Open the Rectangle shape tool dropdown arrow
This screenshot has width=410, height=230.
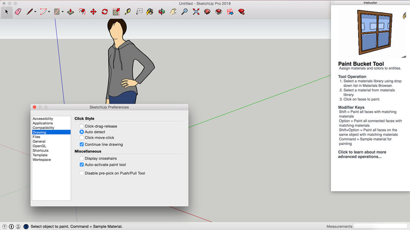(63, 12)
